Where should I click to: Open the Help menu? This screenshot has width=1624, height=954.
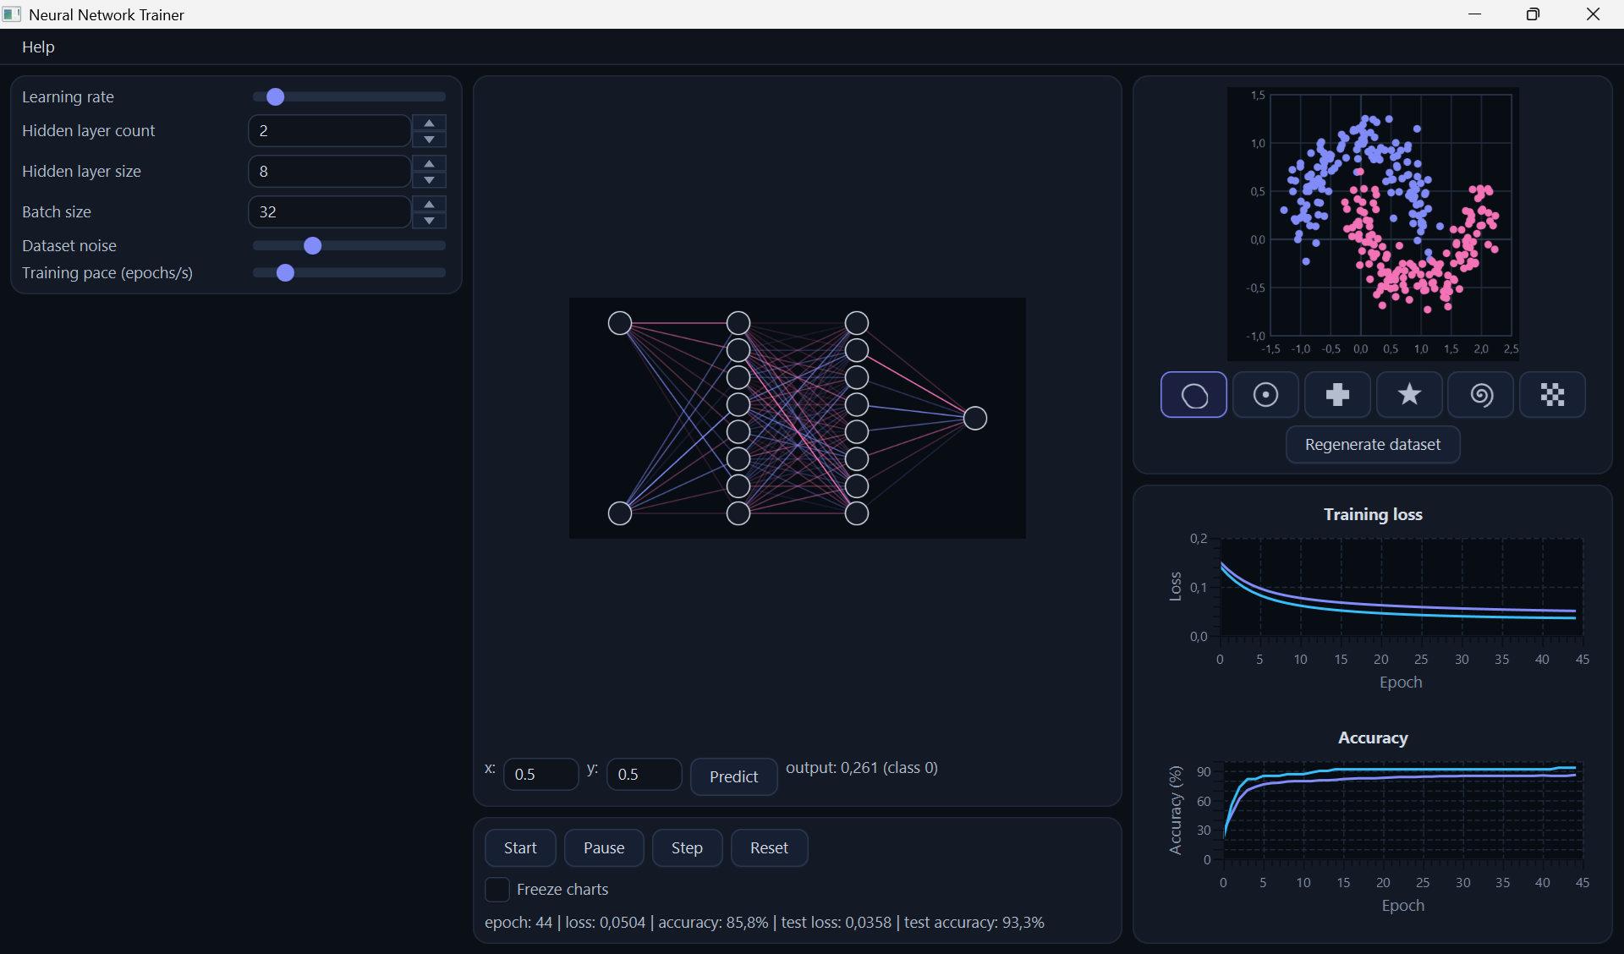click(38, 47)
